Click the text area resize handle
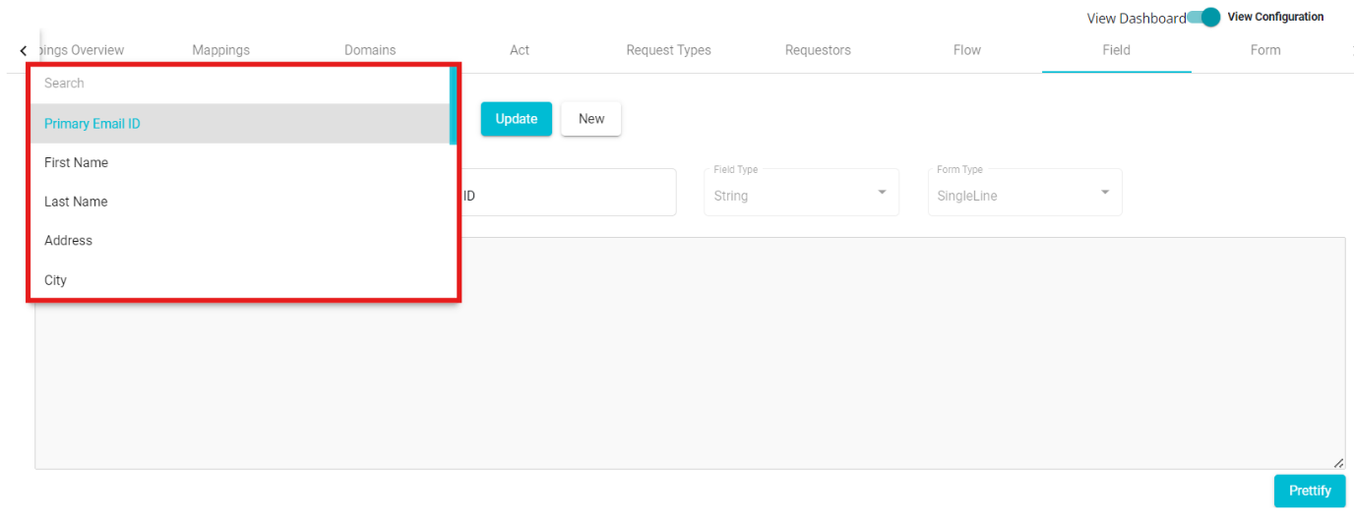Image resolution: width=1354 pixels, height=525 pixels. pyautogui.click(x=1338, y=463)
